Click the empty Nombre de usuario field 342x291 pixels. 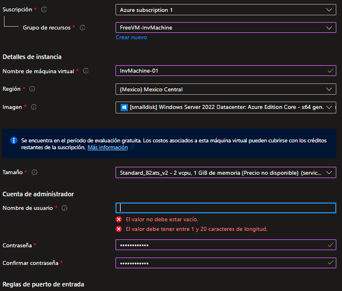[226, 208]
